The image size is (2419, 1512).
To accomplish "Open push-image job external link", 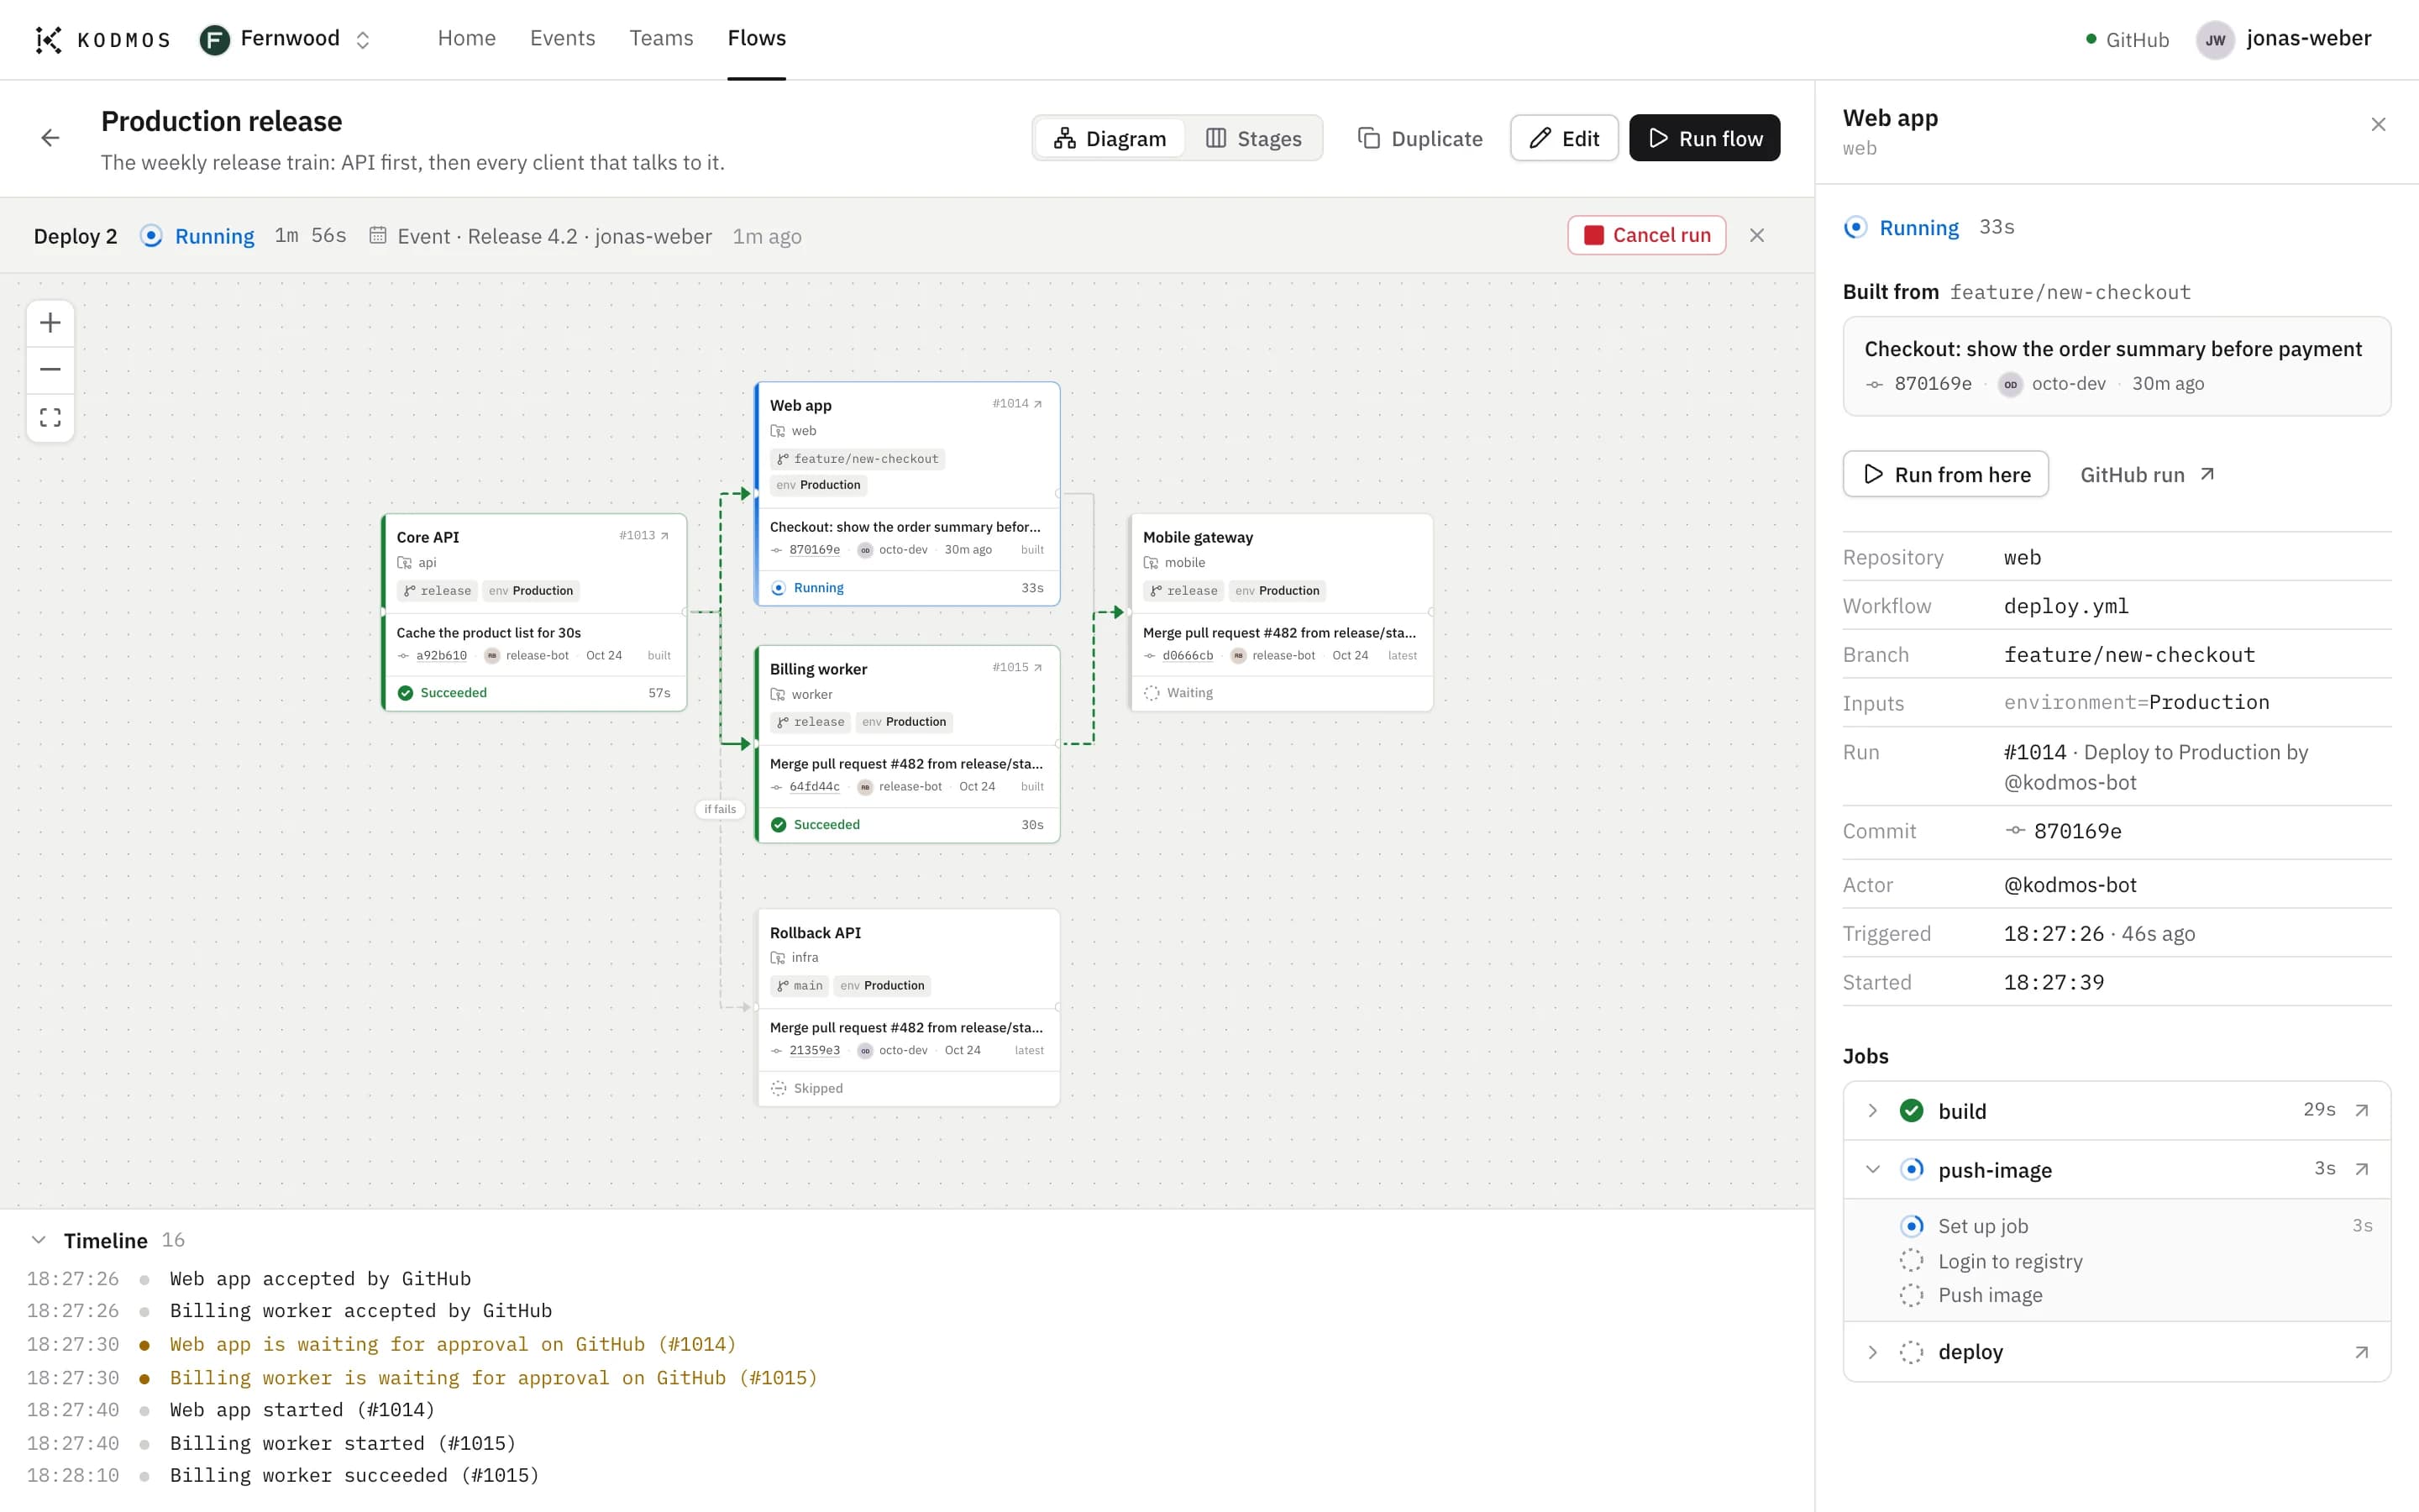I will (2361, 1169).
